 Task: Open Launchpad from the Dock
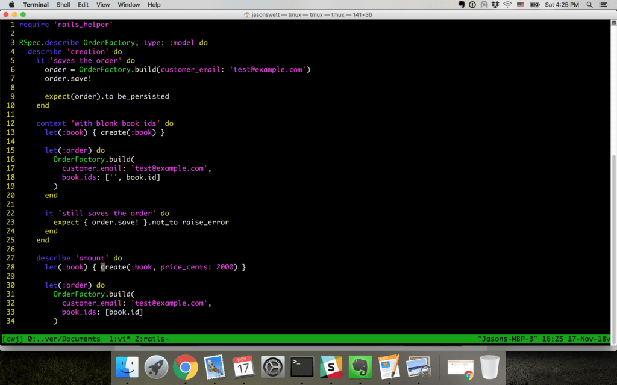155,366
